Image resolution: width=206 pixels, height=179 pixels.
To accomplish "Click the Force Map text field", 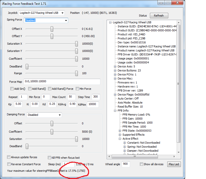I will pos(62,81).
